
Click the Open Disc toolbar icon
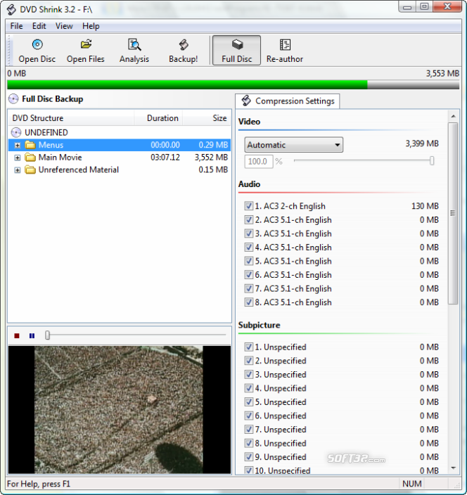(x=37, y=51)
